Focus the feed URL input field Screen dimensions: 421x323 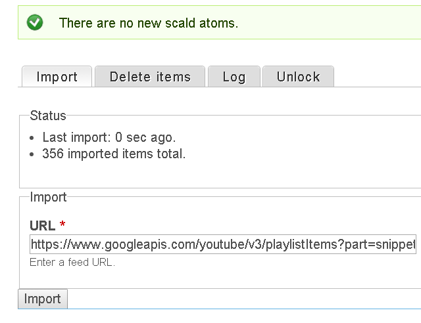[x=223, y=245]
